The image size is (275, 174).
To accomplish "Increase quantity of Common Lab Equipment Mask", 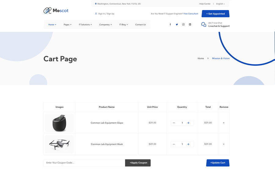I will click(189, 144).
